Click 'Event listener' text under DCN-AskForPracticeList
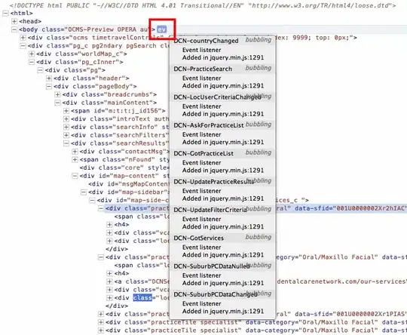Viewport: 407px width, 335px height. pyautogui.click(x=202, y=134)
